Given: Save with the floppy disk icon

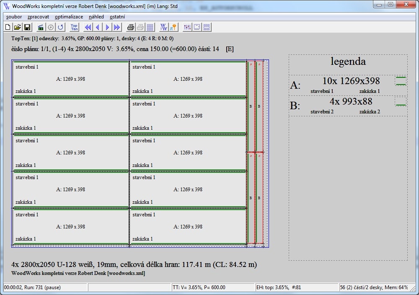Looking at the screenshot, I should pos(27,27).
